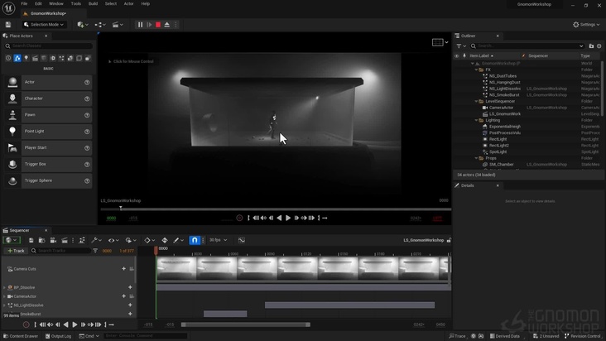Select Recently Placed category in Place Actors

(8, 58)
